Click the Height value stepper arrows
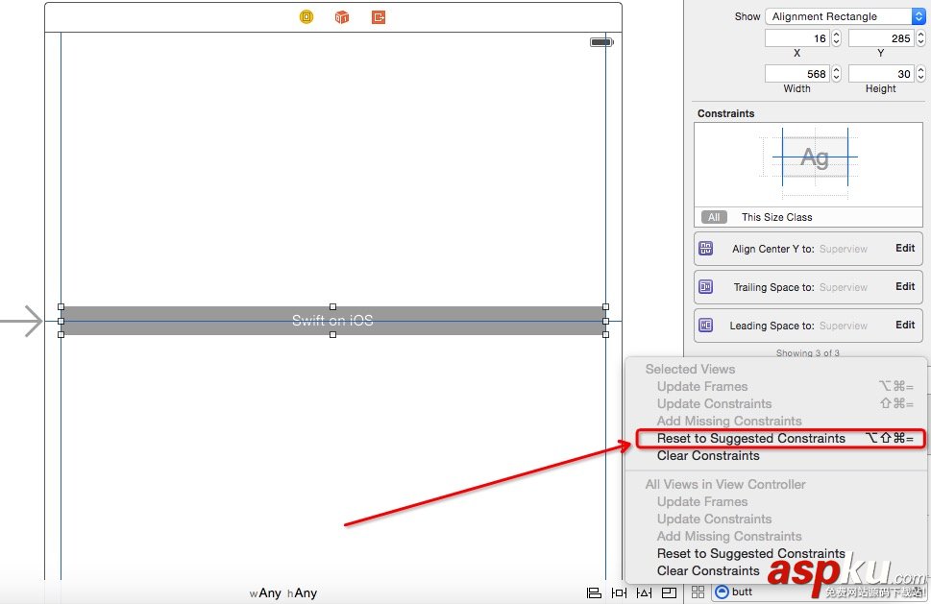Viewport: 931px width, 604px height. point(920,74)
